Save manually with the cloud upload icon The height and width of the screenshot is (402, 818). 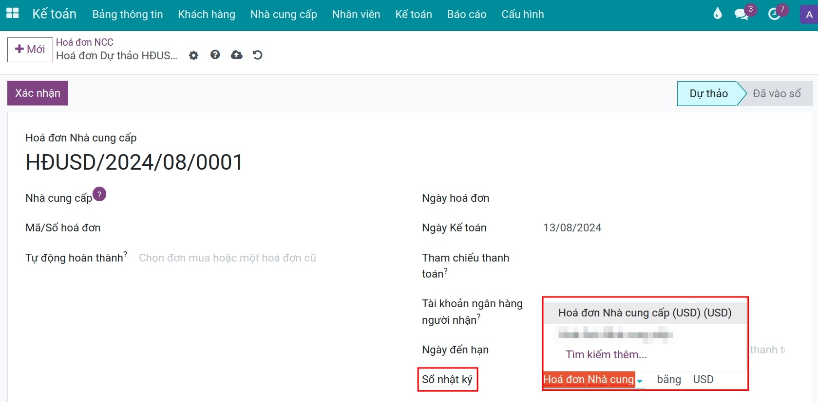(236, 55)
